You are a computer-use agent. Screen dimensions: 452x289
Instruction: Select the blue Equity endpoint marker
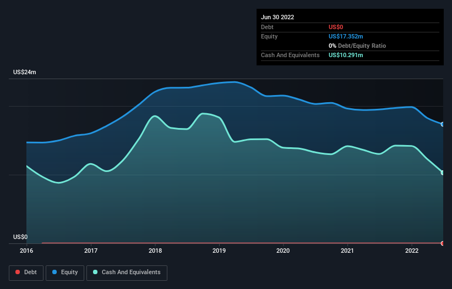tap(443, 124)
